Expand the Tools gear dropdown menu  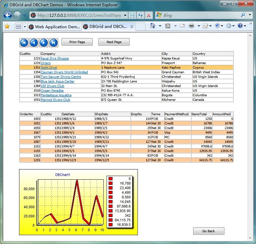(233, 26)
